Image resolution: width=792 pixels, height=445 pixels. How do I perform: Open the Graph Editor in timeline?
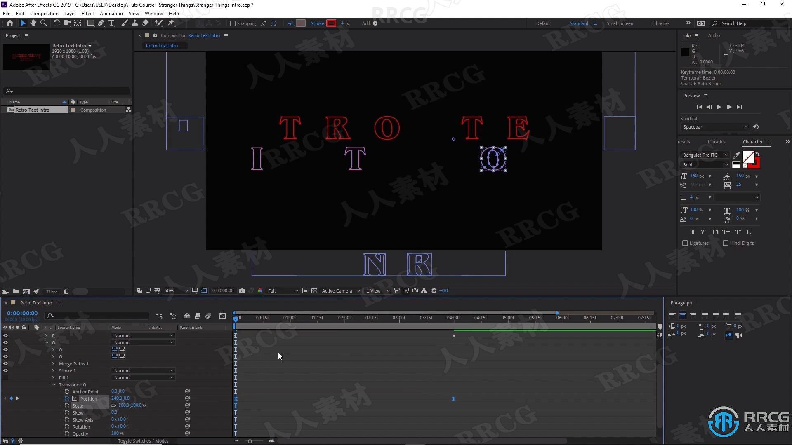pos(222,316)
